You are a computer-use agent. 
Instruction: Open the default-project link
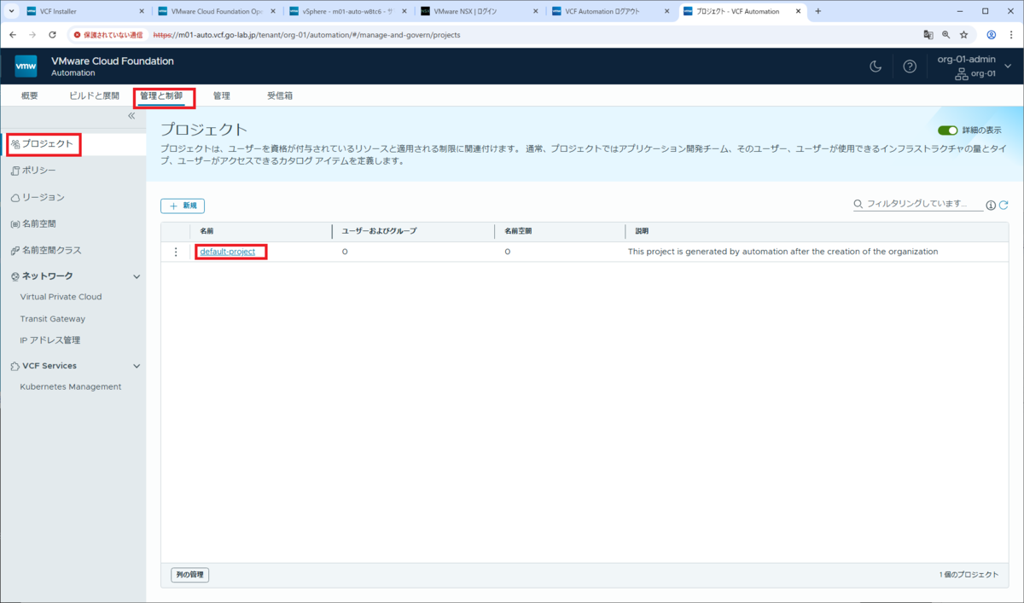[228, 252]
